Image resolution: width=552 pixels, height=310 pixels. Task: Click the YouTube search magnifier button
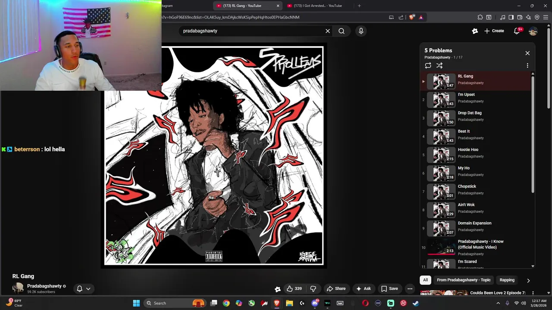[342, 31]
